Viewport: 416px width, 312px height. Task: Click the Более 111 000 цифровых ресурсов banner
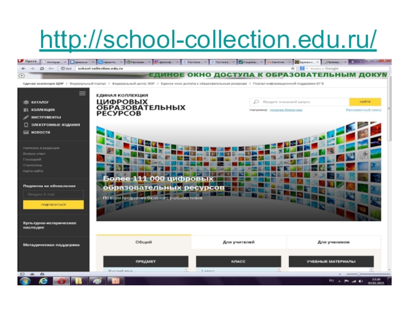coord(164,183)
